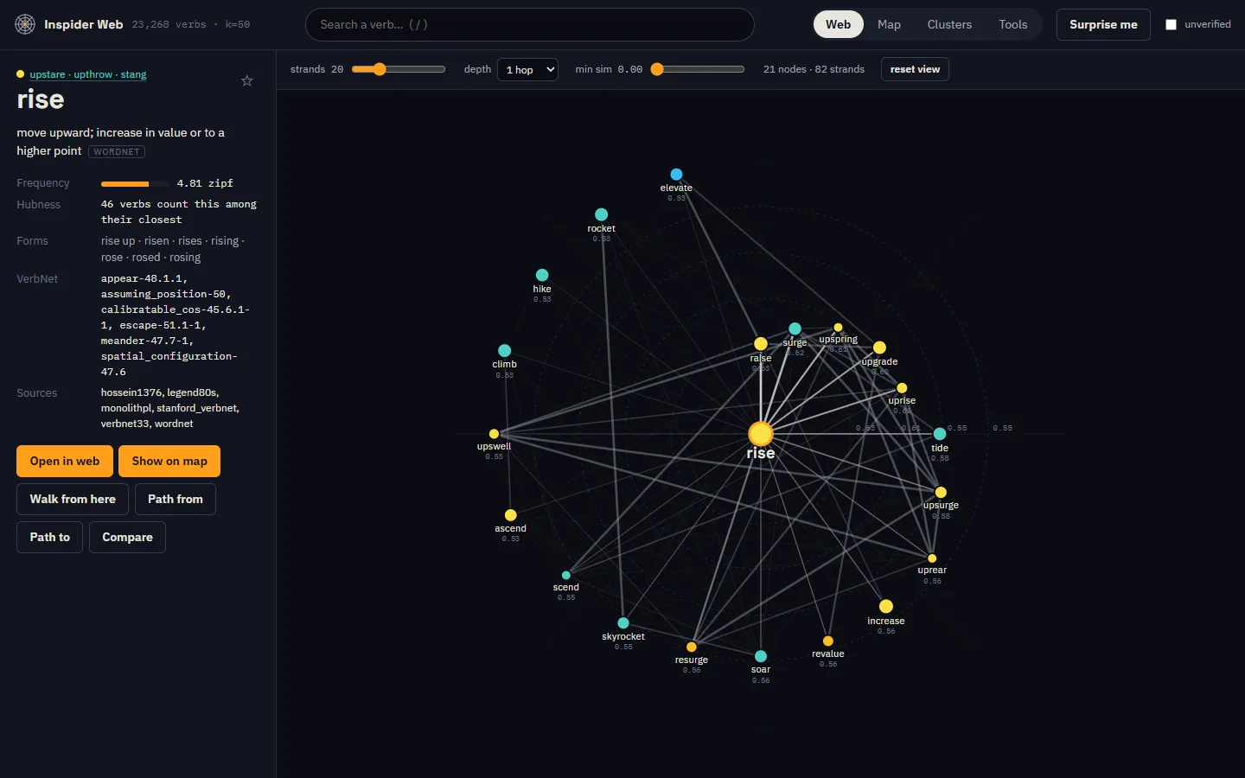Click the Path to button
1245x778 pixels.
tap(50, 538)
